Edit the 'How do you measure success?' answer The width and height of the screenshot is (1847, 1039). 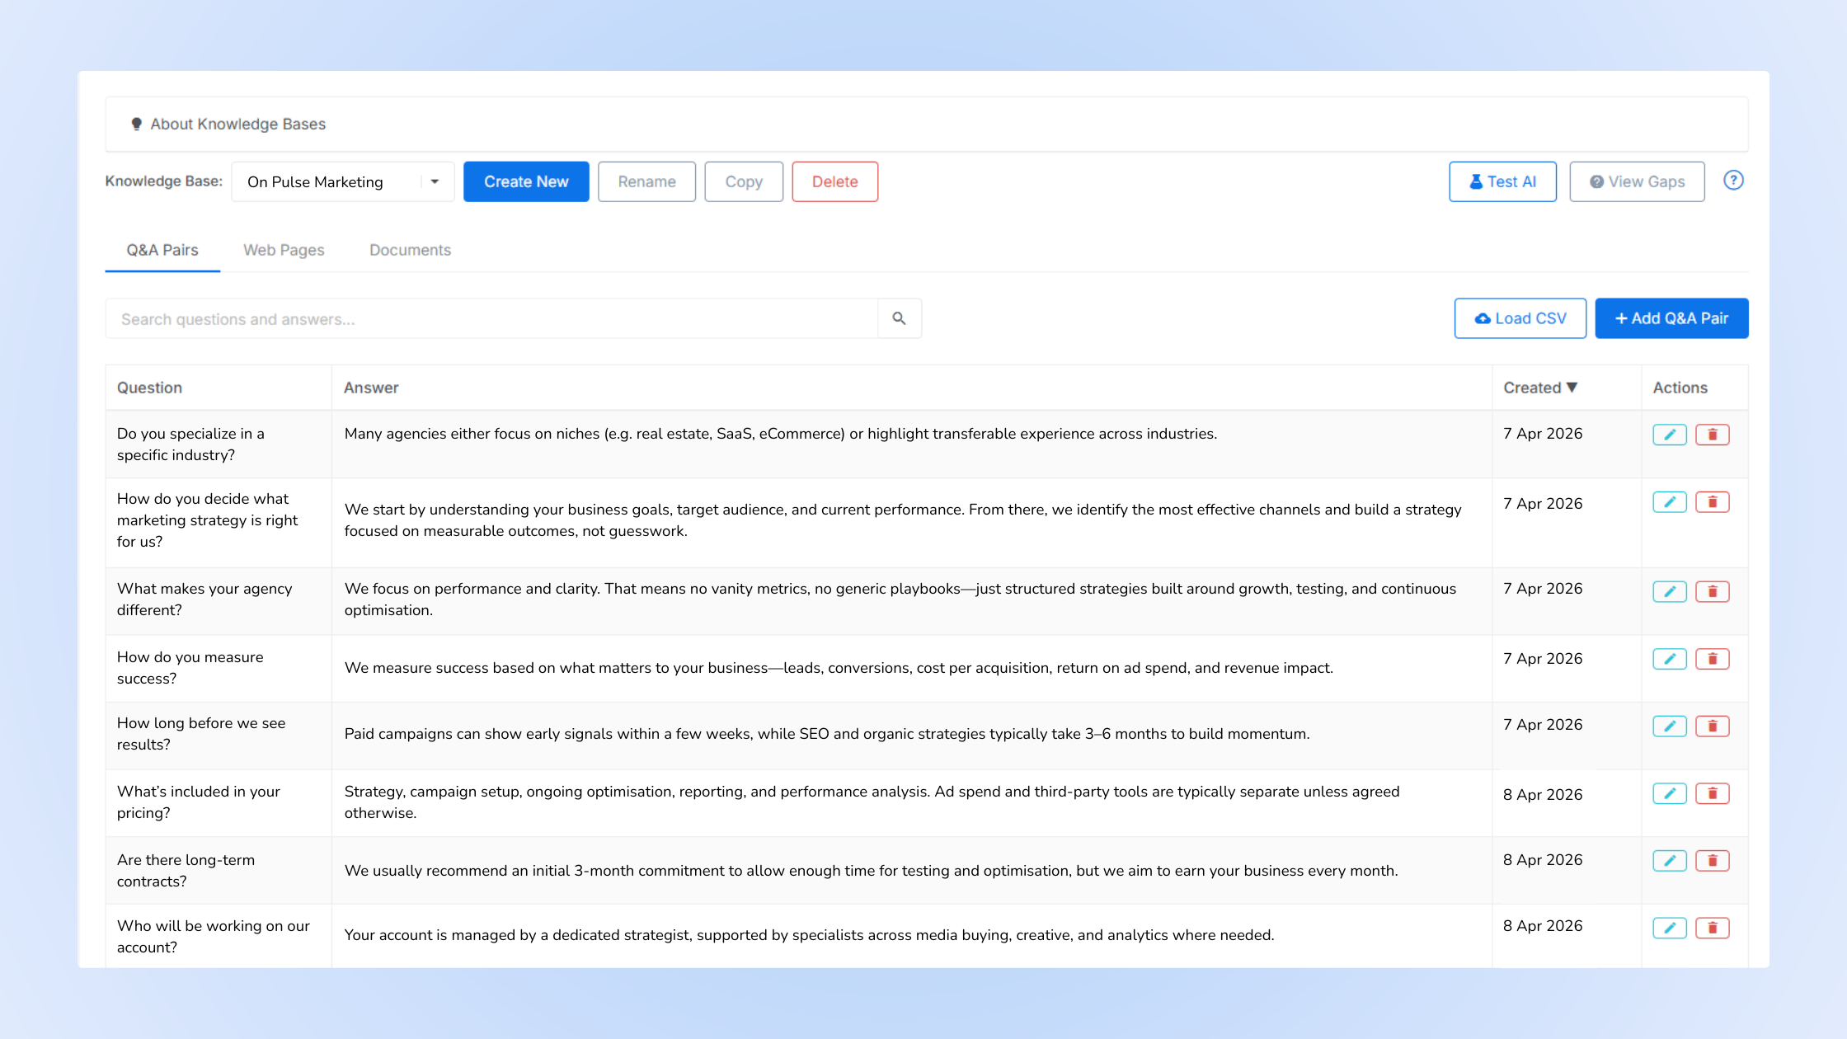tap(1669, 659)
